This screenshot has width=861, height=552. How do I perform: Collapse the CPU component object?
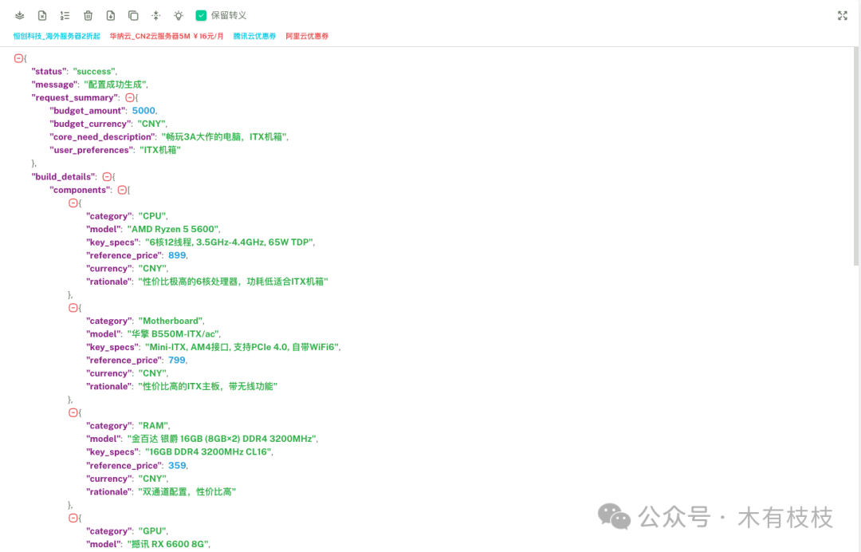(x=73, y=203)
